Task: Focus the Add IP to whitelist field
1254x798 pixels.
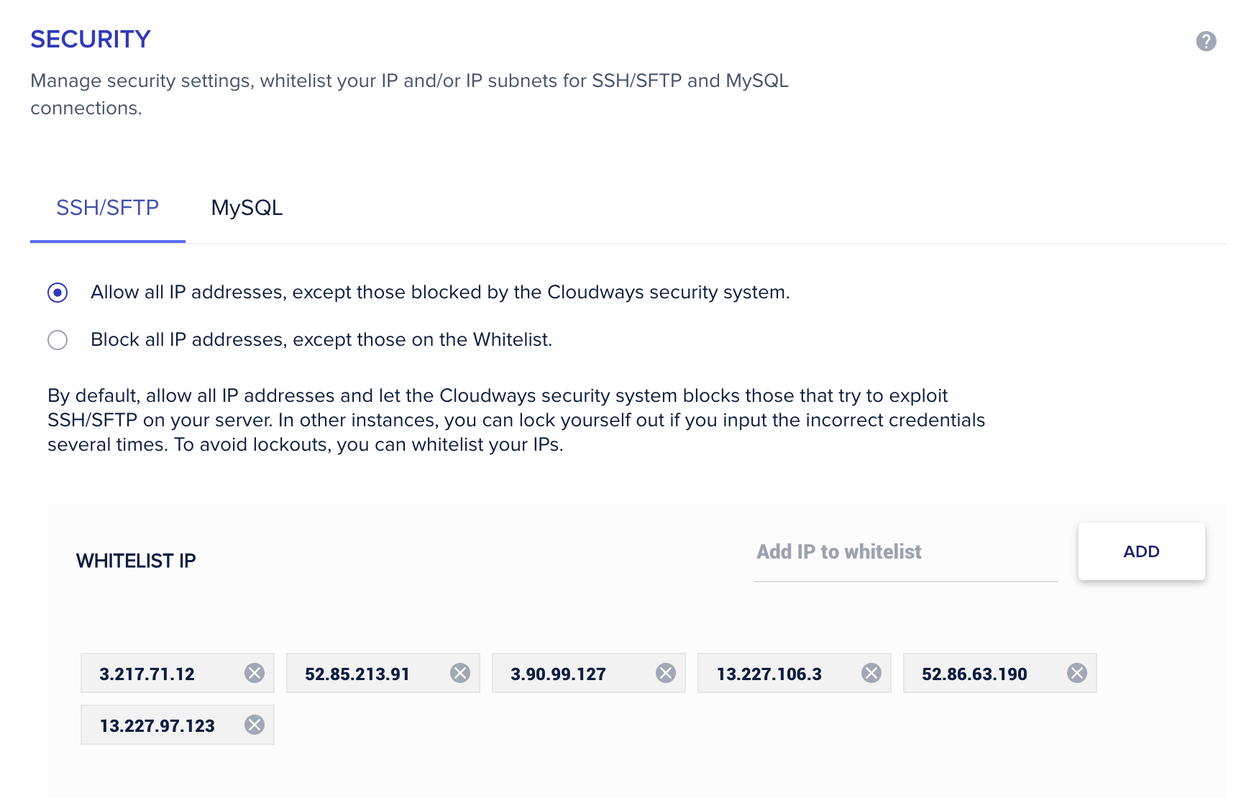Action: pos(905,552)
